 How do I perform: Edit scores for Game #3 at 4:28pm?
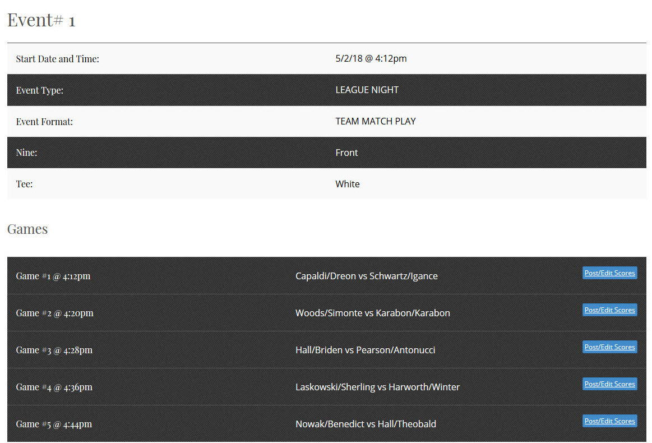coord(609,347)
